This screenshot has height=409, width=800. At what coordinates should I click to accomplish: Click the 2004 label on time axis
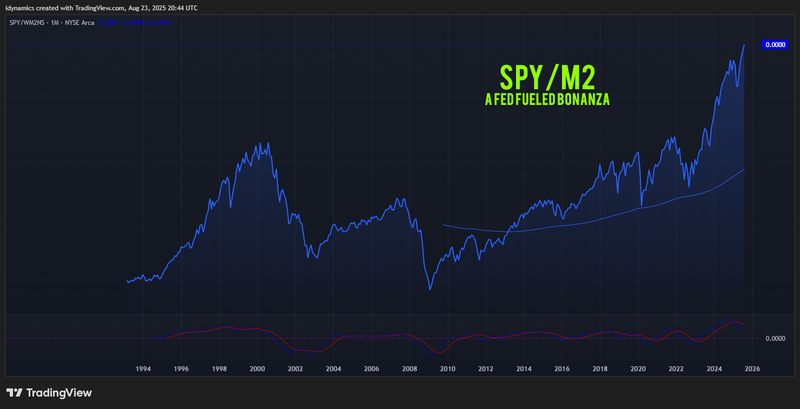coord(334,369)
